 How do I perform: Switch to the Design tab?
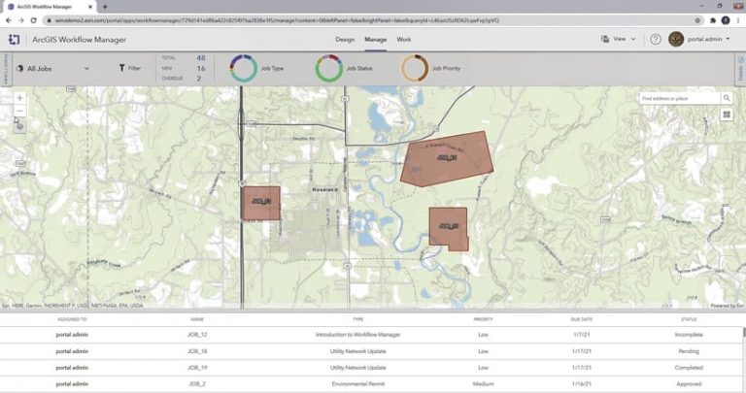(x=345, y=40)
